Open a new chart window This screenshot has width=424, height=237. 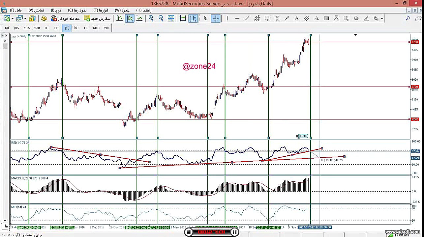[x=7, y=18]
